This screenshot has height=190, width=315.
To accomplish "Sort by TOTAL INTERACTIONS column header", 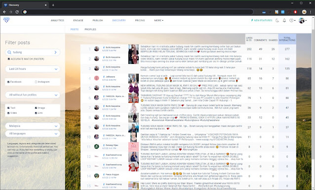I will click(287, 39).
